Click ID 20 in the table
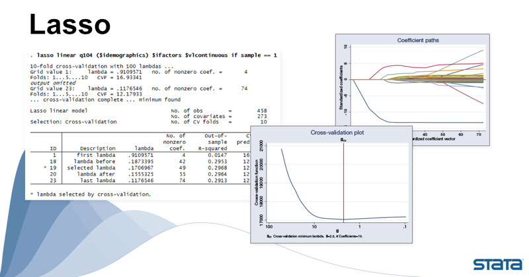Image resolution: width=529 pixels, height=277 pixels. coord(53,174)
